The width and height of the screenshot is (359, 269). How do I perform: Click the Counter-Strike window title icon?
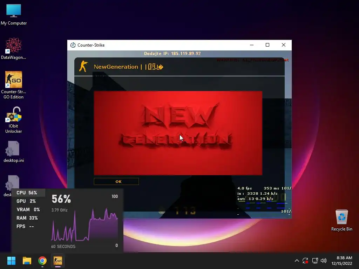73,45
